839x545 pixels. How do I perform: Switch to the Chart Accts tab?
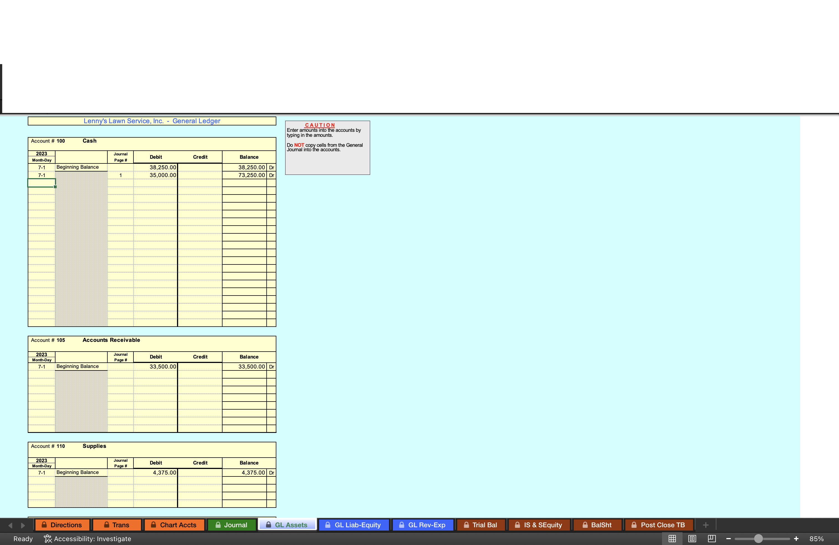coord(174,525)
